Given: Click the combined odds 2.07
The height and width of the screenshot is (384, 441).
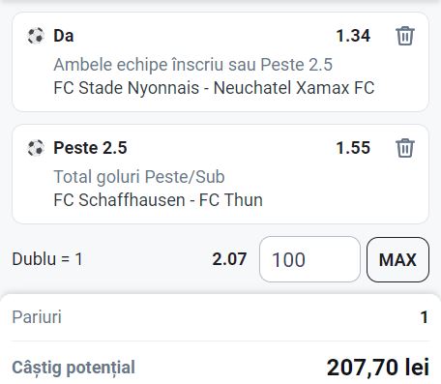Looking at the screenshot, I should pos(229,259).
